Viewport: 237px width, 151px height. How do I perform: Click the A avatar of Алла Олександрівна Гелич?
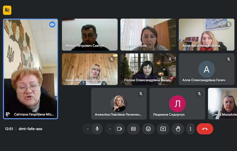[x=206, y=69]
